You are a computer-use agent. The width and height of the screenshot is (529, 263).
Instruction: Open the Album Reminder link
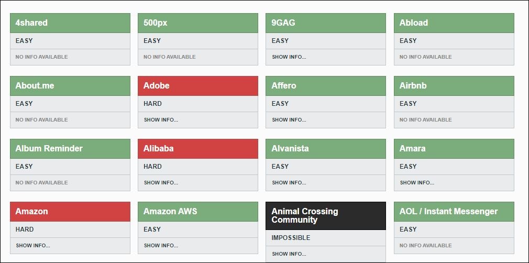tap(49, 149)
